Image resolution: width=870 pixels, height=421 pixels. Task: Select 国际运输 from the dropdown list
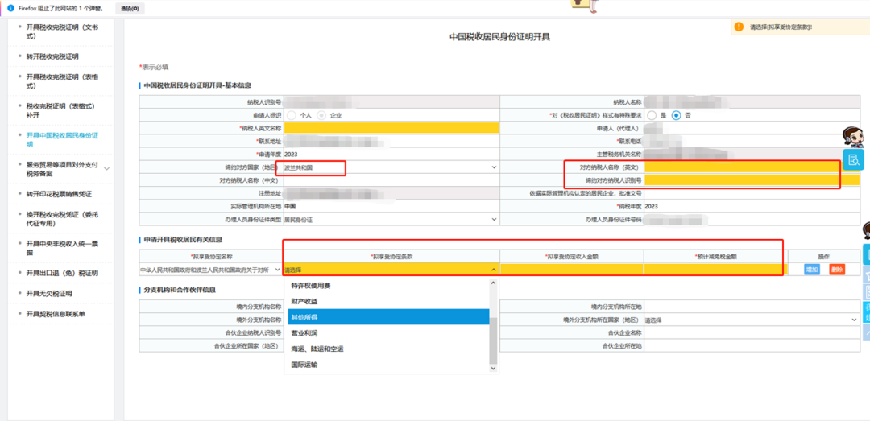(x=387, y=365)
